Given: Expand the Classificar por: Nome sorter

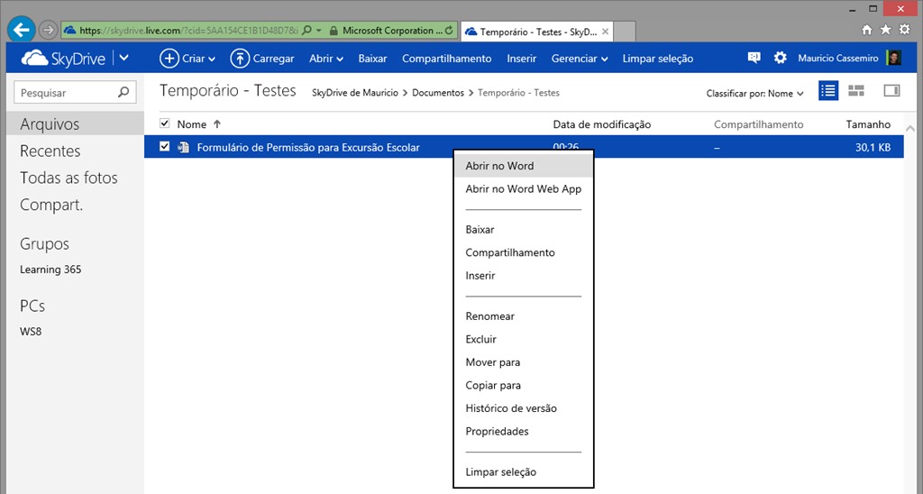Looking at the screenshot, I should [x=754, y=93].
